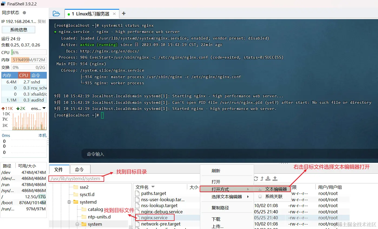Click the 路径 column header in disk list
Image resolution: width=378 pixels, height=229 pixels.
tap(7, 166)
